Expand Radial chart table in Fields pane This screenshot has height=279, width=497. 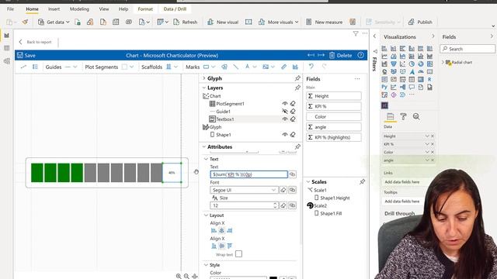pyautogui.click(x=443, y=62)
